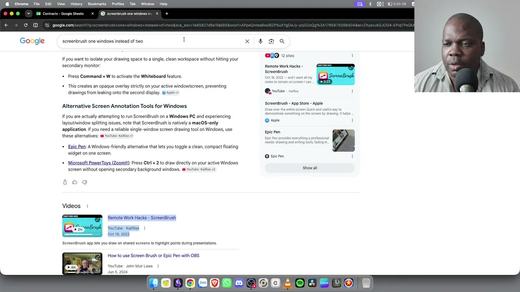Open the Chrome menu in menu bar
The height and width of the screenshot is (292, 520).
[22, 4]
